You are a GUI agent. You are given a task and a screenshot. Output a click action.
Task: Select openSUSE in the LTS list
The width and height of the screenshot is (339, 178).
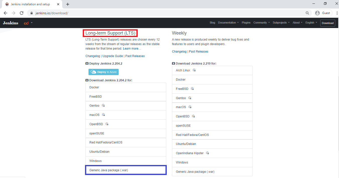(x=126, y=133)
